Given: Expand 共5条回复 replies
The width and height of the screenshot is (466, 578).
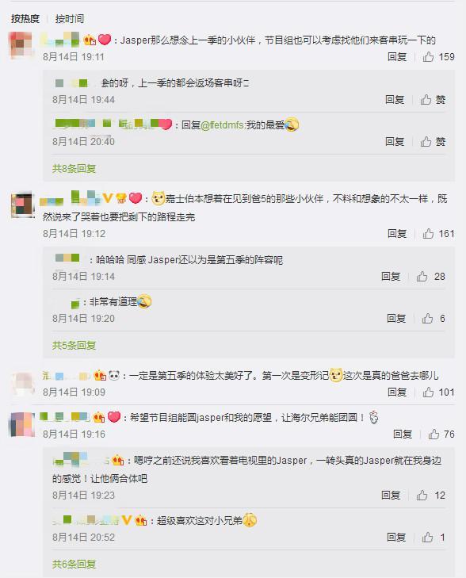Looking at the screenshot, I should tap(74, 346).
